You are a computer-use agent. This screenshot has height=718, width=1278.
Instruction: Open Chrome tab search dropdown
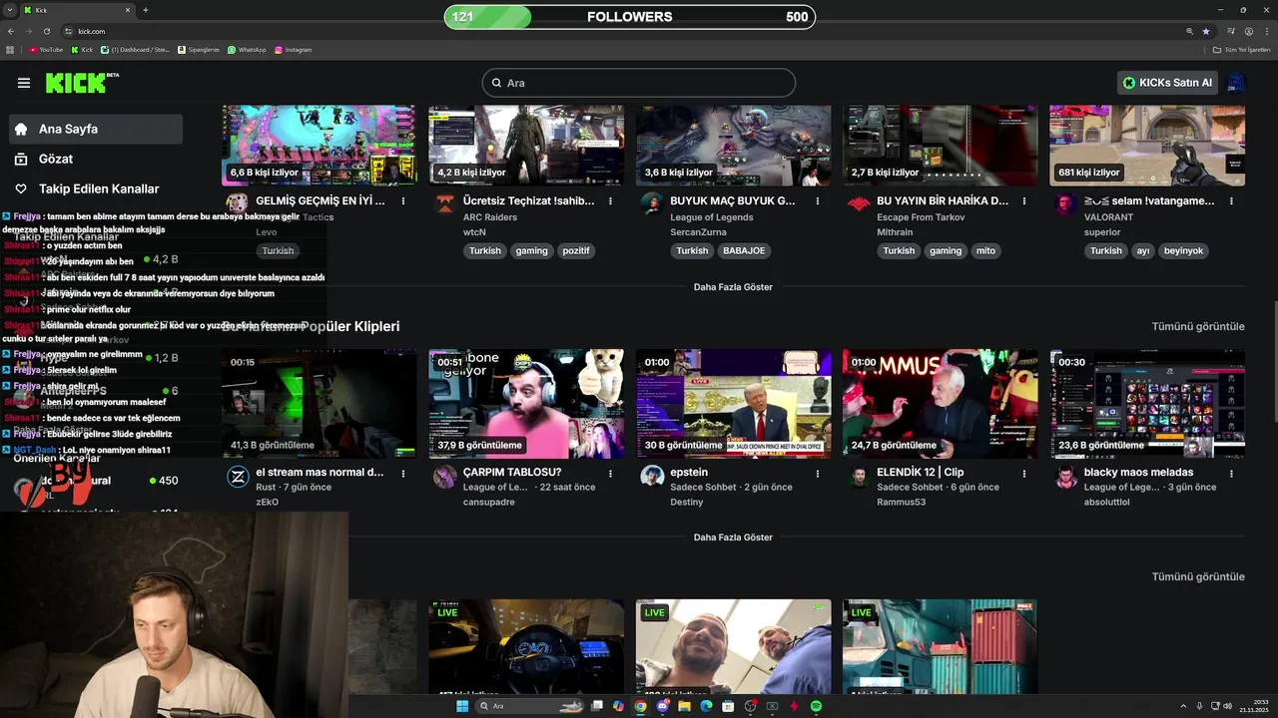(10, 10)
